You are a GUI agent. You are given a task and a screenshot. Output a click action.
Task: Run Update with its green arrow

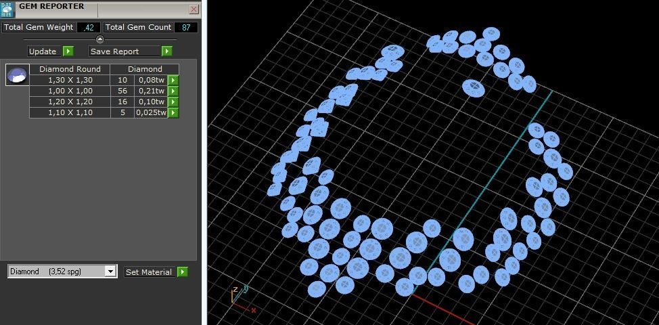tap(68, 51)
